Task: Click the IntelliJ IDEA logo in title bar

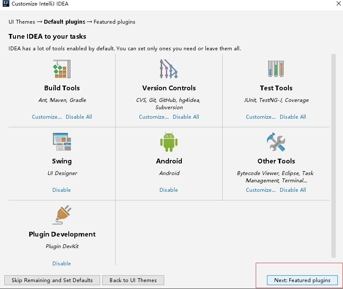Action: [6, 3]
